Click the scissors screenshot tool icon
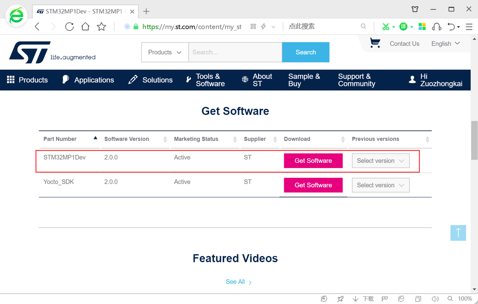 (x=385, y=27)
